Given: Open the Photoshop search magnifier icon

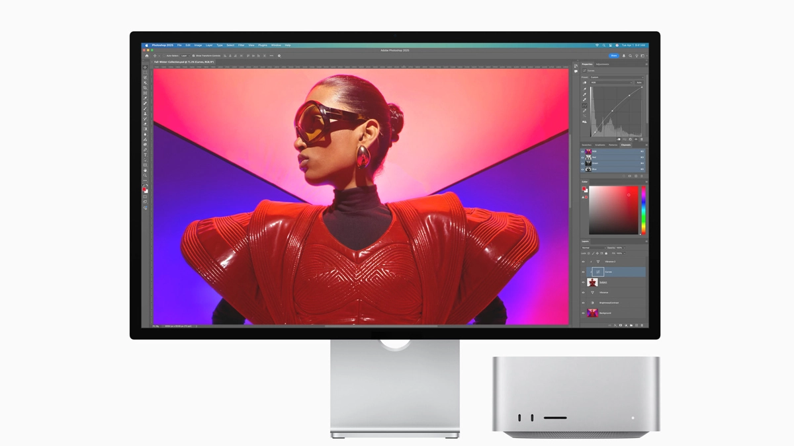Looking at the screenshot, I should tap(630, 56).
